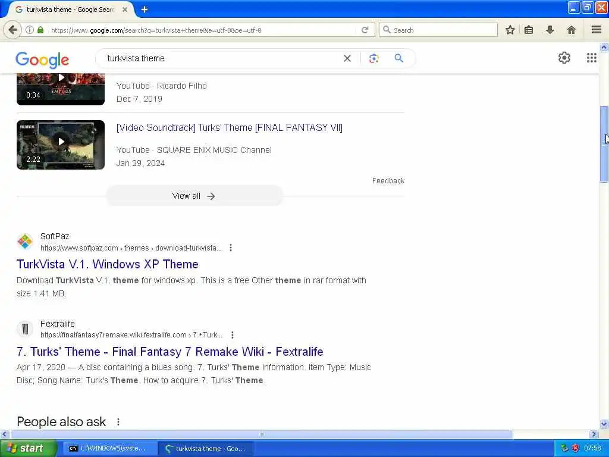
Task: Show bookmarks list icon in toolbar
Action: (529, 30)
